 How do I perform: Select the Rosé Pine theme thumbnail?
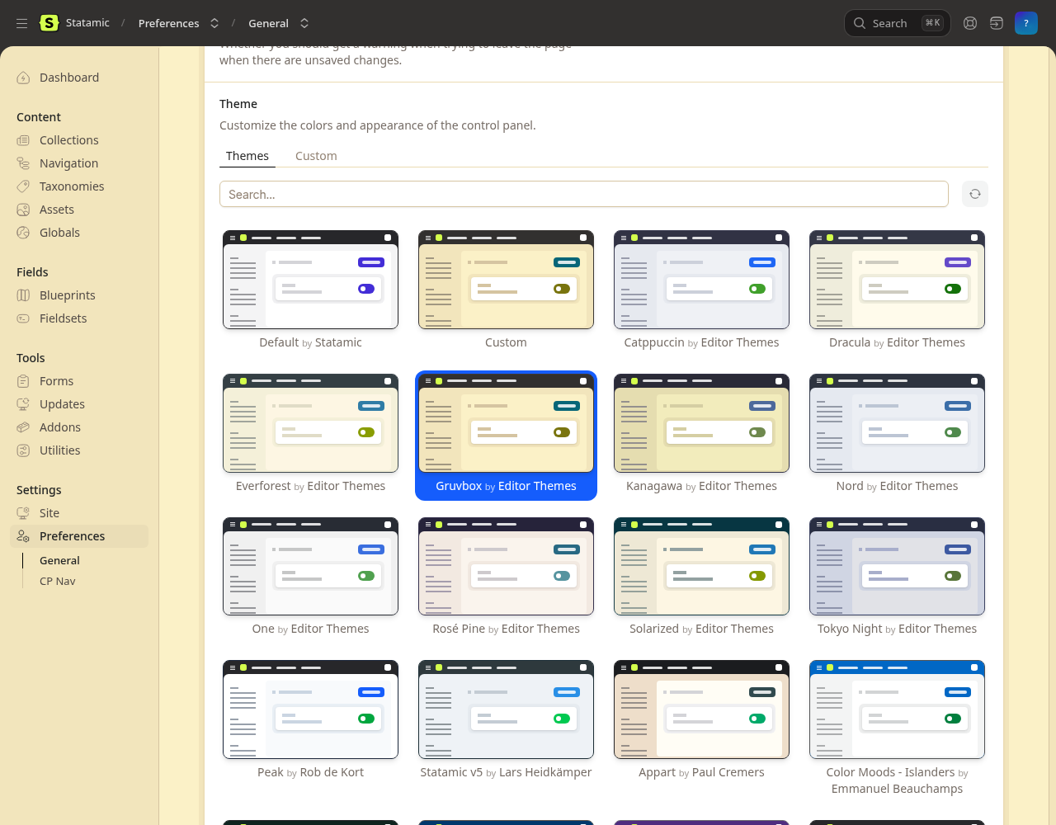[506, 566]
